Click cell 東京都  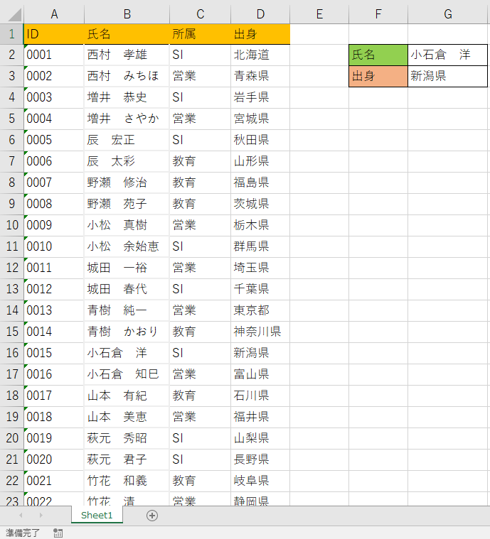(260, 311)
